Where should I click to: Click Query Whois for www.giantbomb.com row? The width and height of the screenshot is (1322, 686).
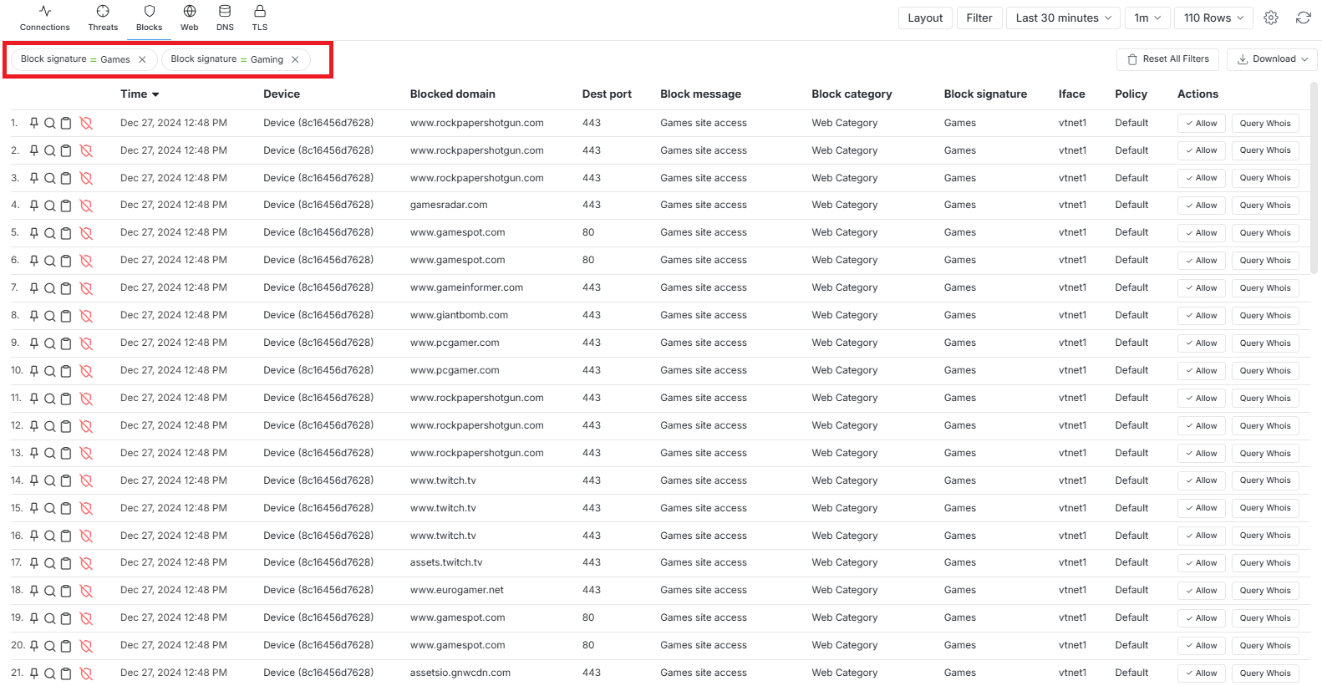pyautogui.click(x=1265, y=316)
